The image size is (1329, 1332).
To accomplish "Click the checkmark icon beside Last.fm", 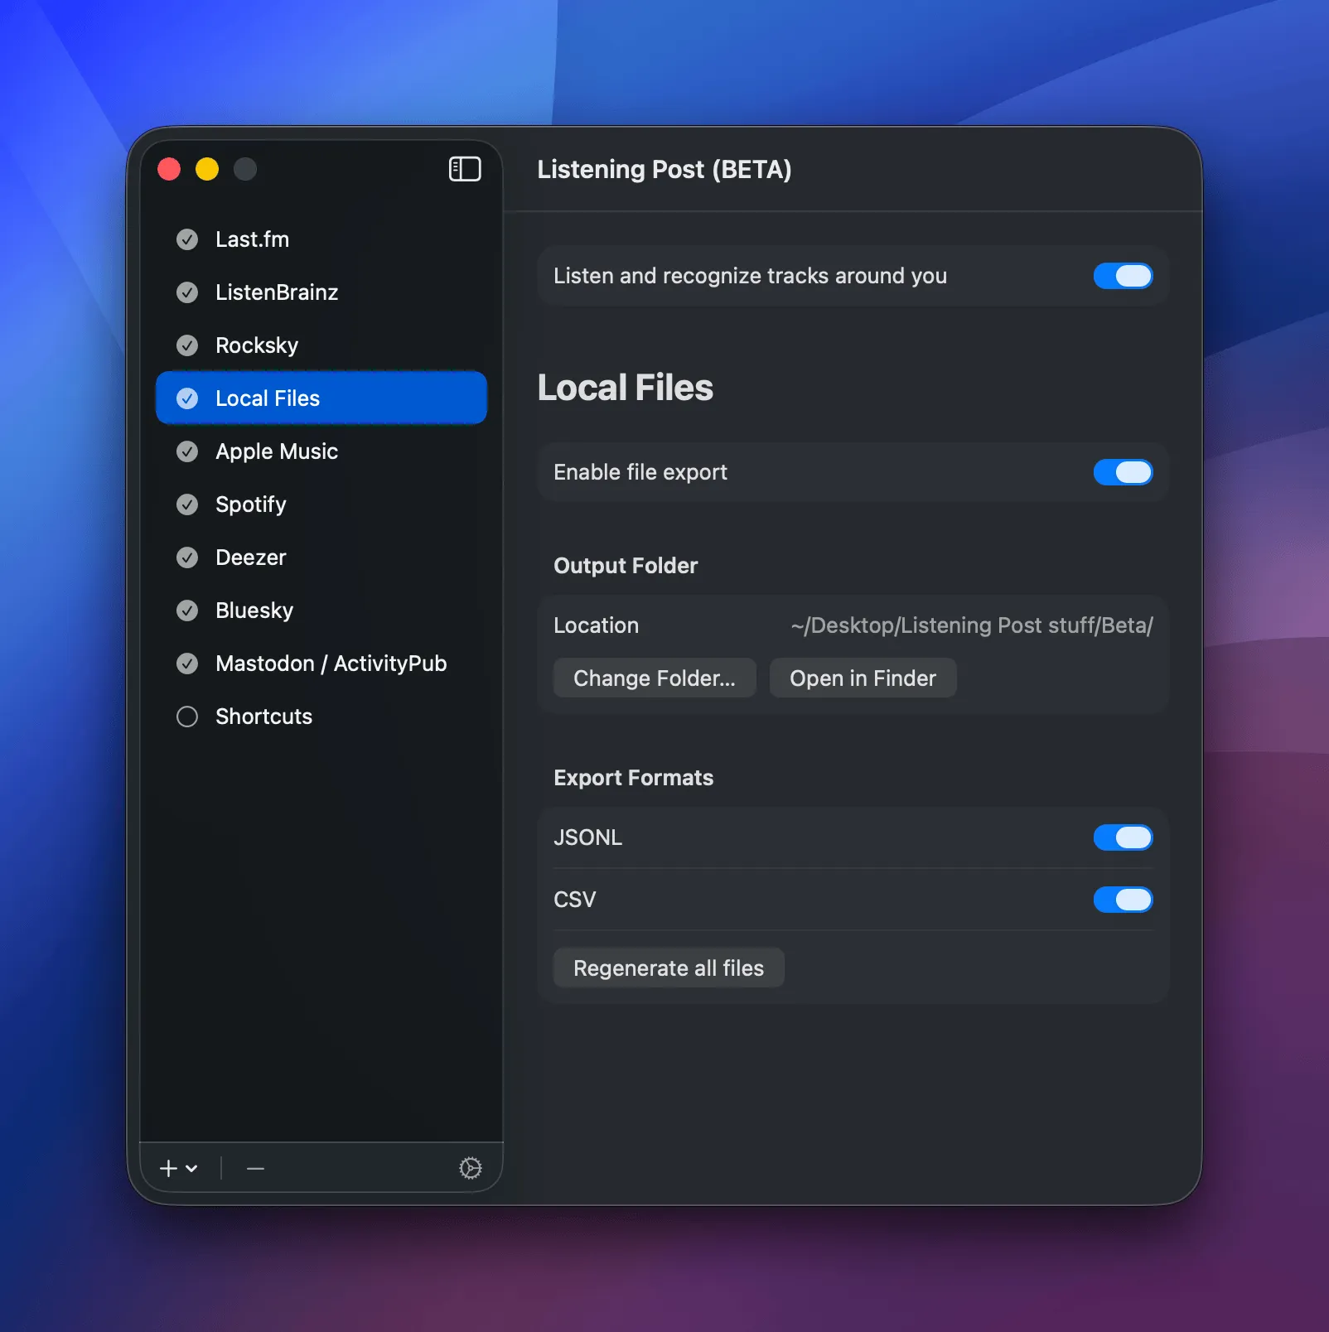I will pos(187,239).
